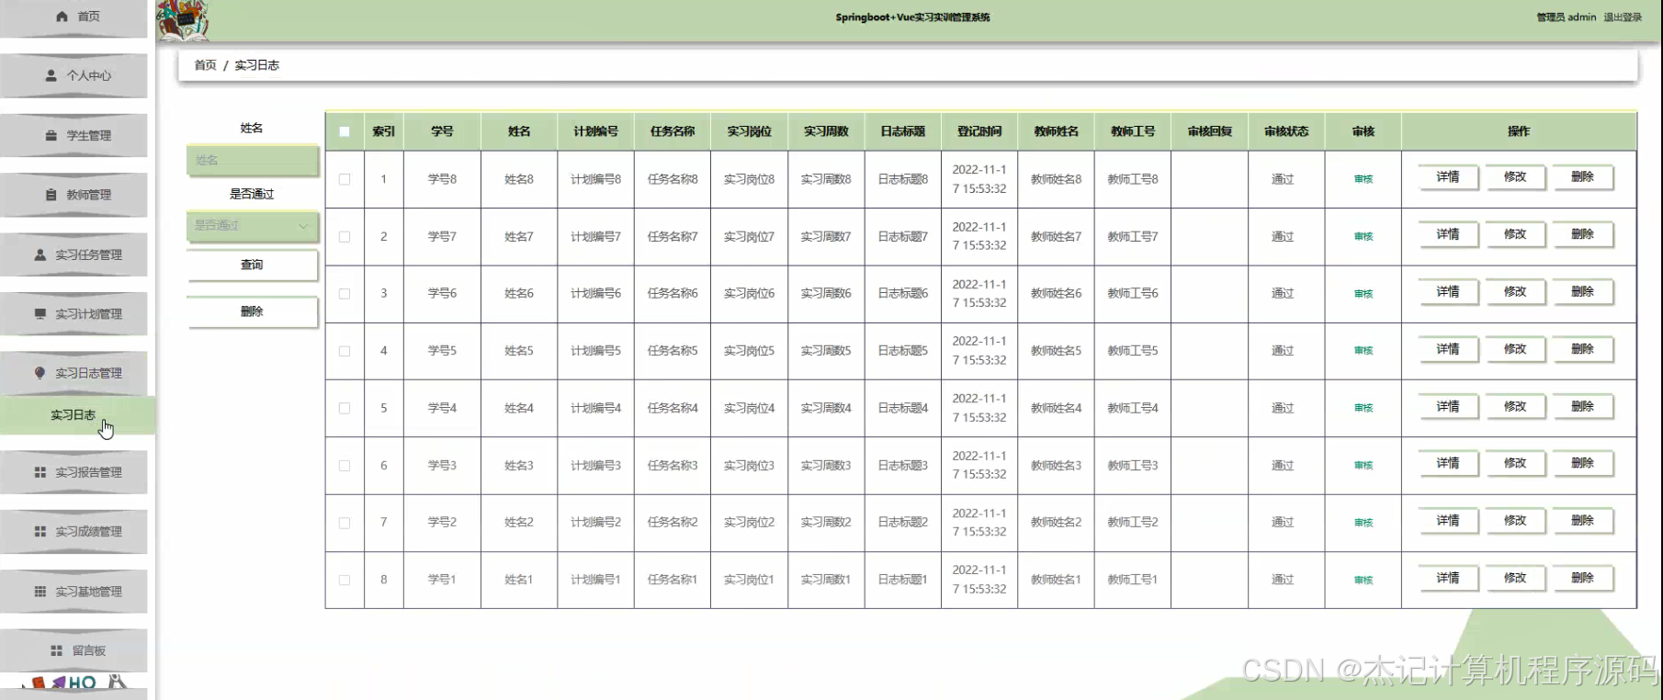This screenshot has width=1663, height=700.
Task: Click 审核 link in 学号3 row
Action: (1363, 466)
